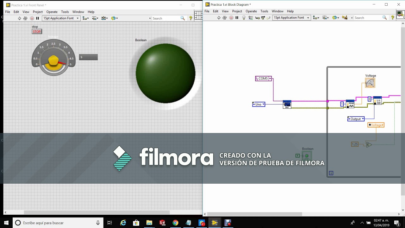The image size is (405, 228).
Task: Click Abort Execution in Front Panel toolbar
Action: tap(32, 18)
